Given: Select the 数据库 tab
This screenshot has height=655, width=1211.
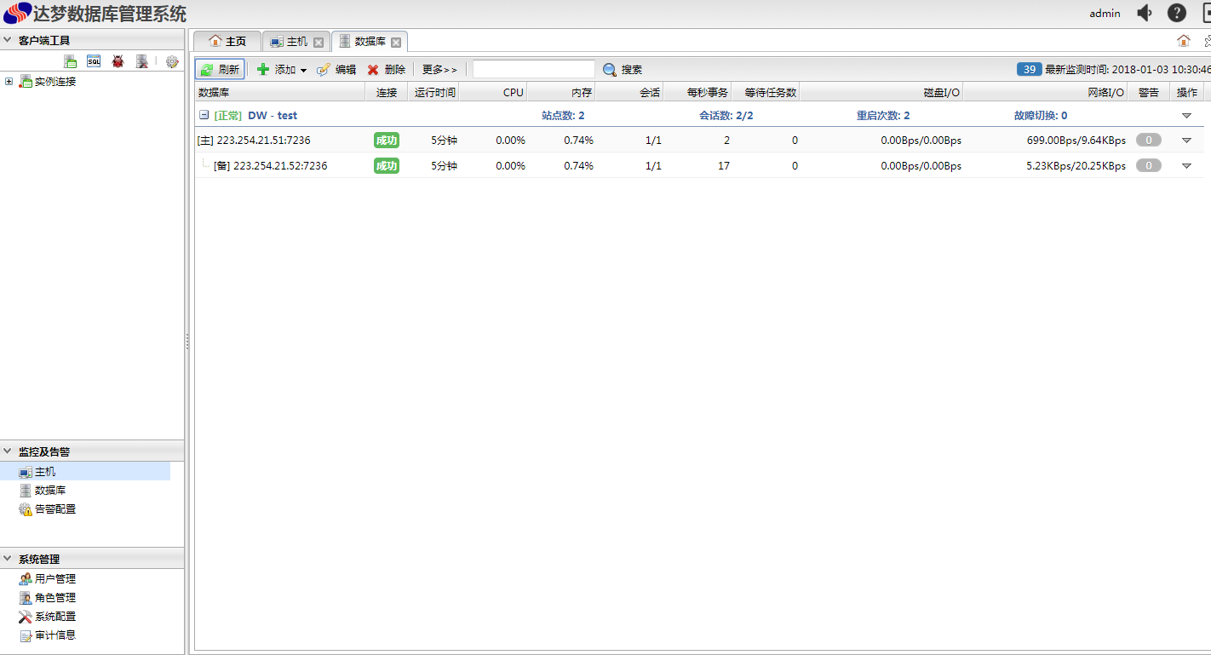Looking at the screenshot, I should (x=370, y=41).
